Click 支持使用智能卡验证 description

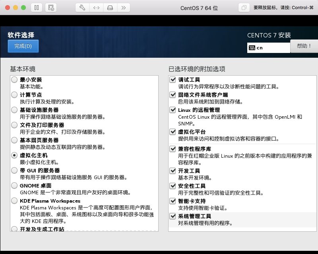[x=203, y=208]
